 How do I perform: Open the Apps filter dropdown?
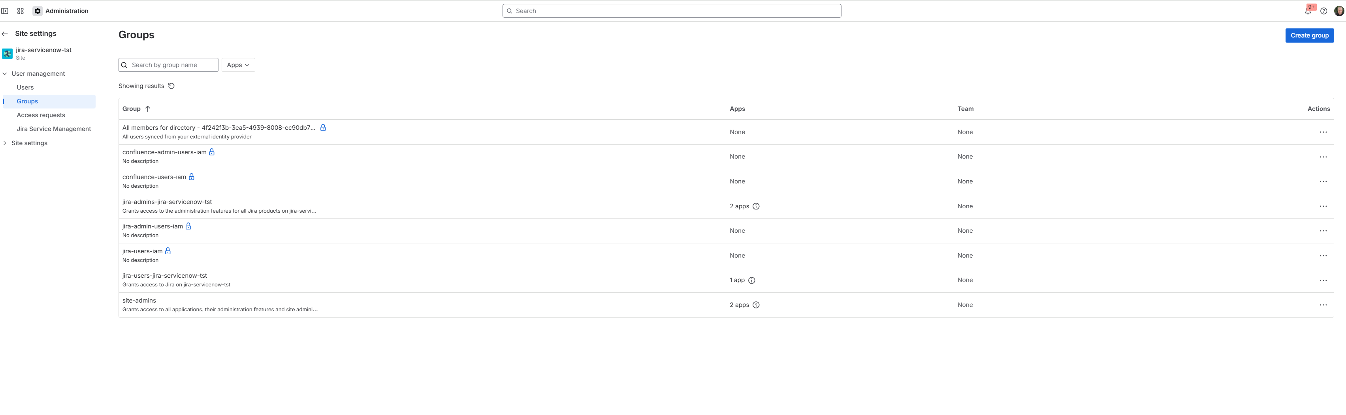pyautogui.click(x=238, y=65)
